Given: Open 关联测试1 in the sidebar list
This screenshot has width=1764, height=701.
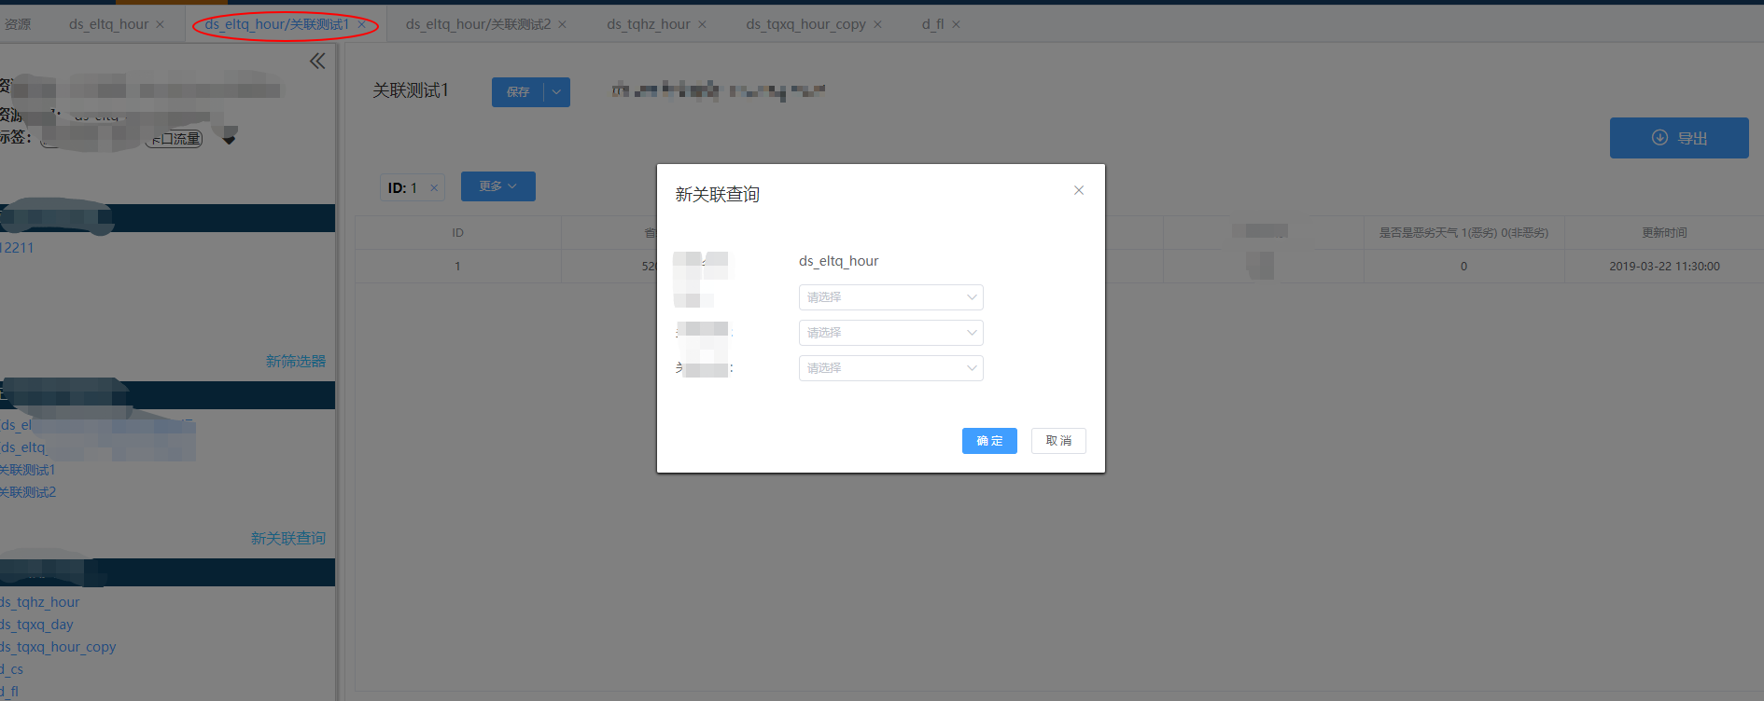Looking at the screenshot, I should [27, 470].
